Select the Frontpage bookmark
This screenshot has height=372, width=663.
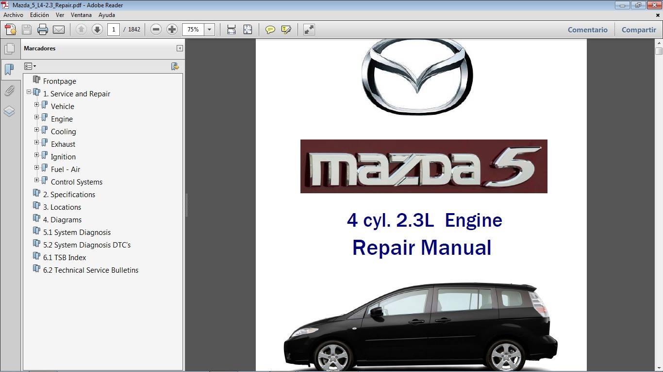click(x=60, y=81)
